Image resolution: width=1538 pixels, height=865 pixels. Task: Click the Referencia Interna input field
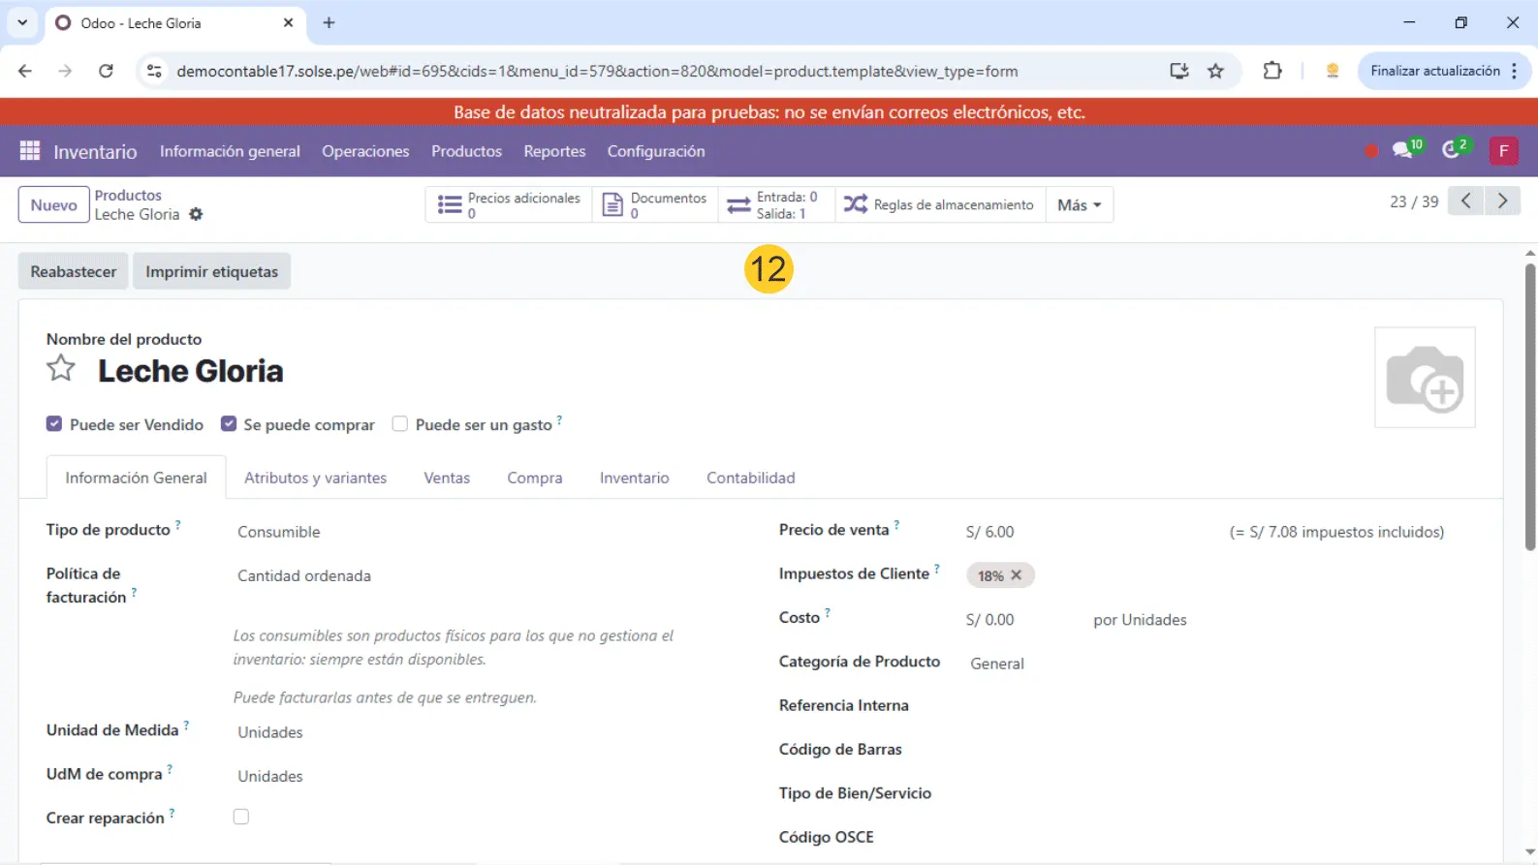1221,705
